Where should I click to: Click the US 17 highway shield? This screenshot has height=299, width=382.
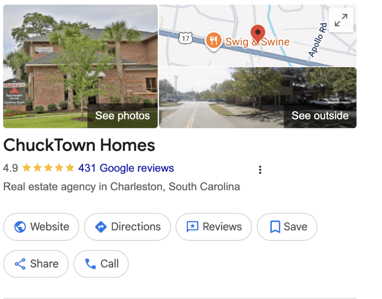click(185, 38)
